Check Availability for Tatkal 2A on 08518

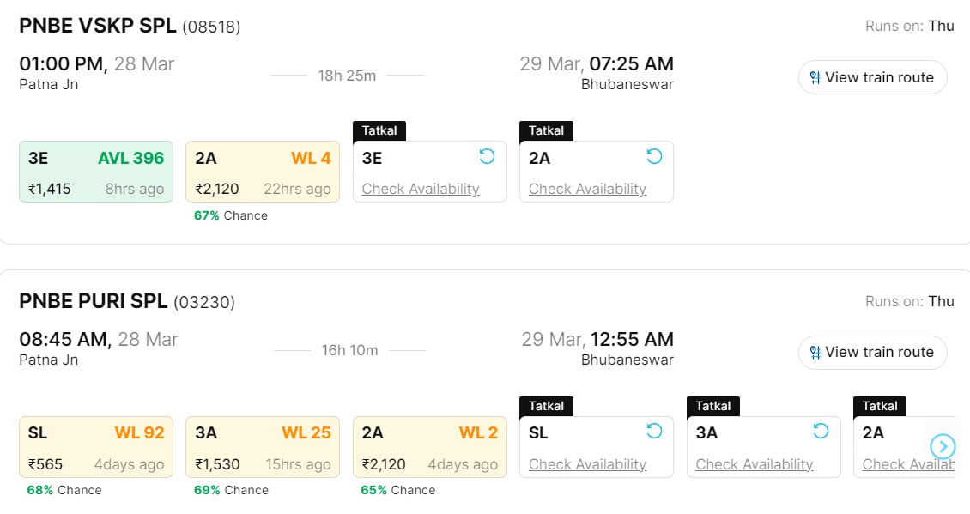(587, 189)
